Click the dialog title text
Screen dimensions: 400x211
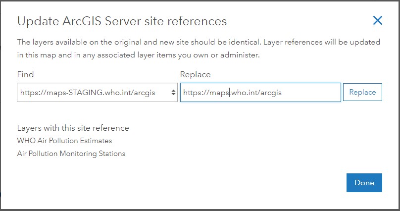click(x=122, y=21)
